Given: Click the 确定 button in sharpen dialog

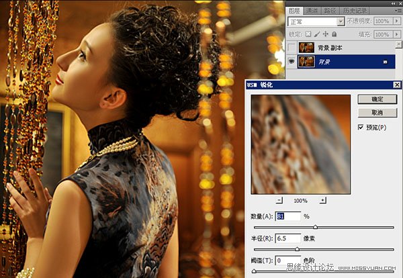Looking at the screenshot, I should click(377, 99).
